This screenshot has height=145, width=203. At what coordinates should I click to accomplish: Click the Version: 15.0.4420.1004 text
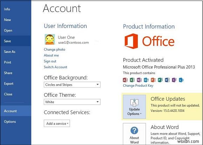[x=167, y=111]
